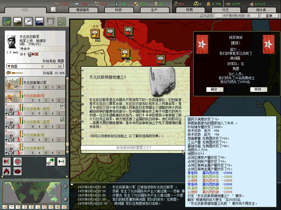Viewport: 281px width, 210px height.
Task: Click left yellow arrow in unit panel
Action: (x=2, y=177)
